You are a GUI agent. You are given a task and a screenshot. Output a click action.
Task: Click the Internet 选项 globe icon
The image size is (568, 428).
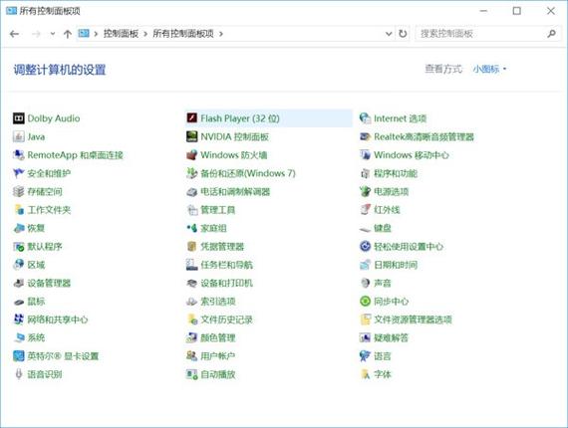coord(365,118)
